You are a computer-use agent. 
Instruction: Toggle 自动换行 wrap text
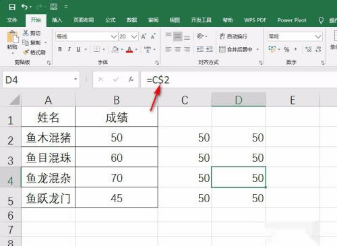[233, 36]
